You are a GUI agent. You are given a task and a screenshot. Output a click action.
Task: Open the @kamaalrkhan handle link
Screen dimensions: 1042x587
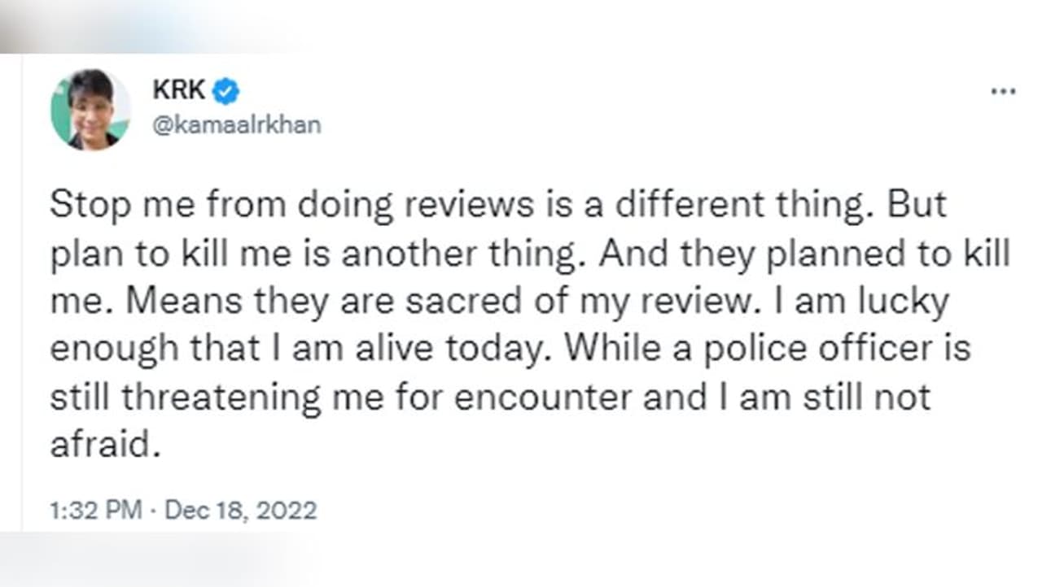(x=236, y=125)
